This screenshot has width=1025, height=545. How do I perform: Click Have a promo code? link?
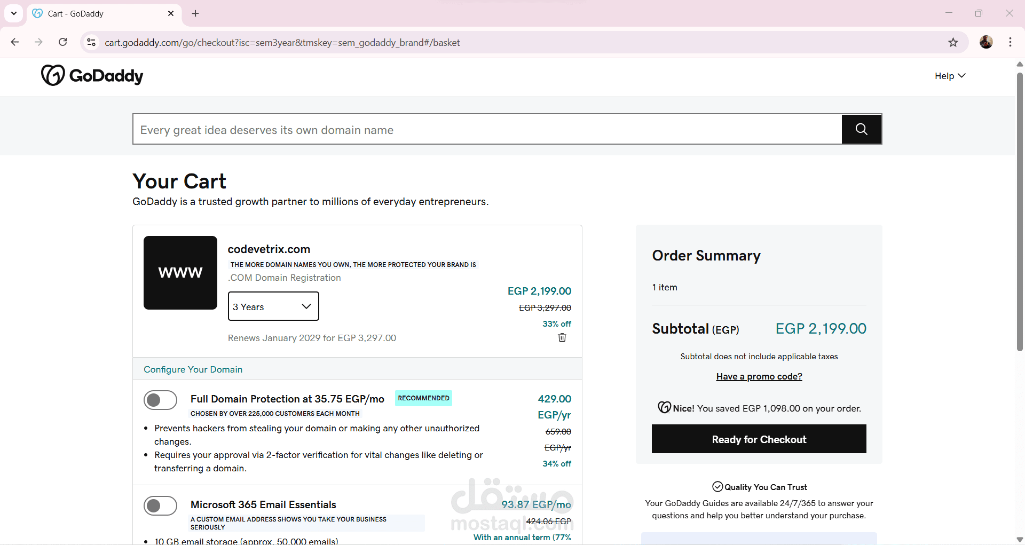[x=759, y=376]
